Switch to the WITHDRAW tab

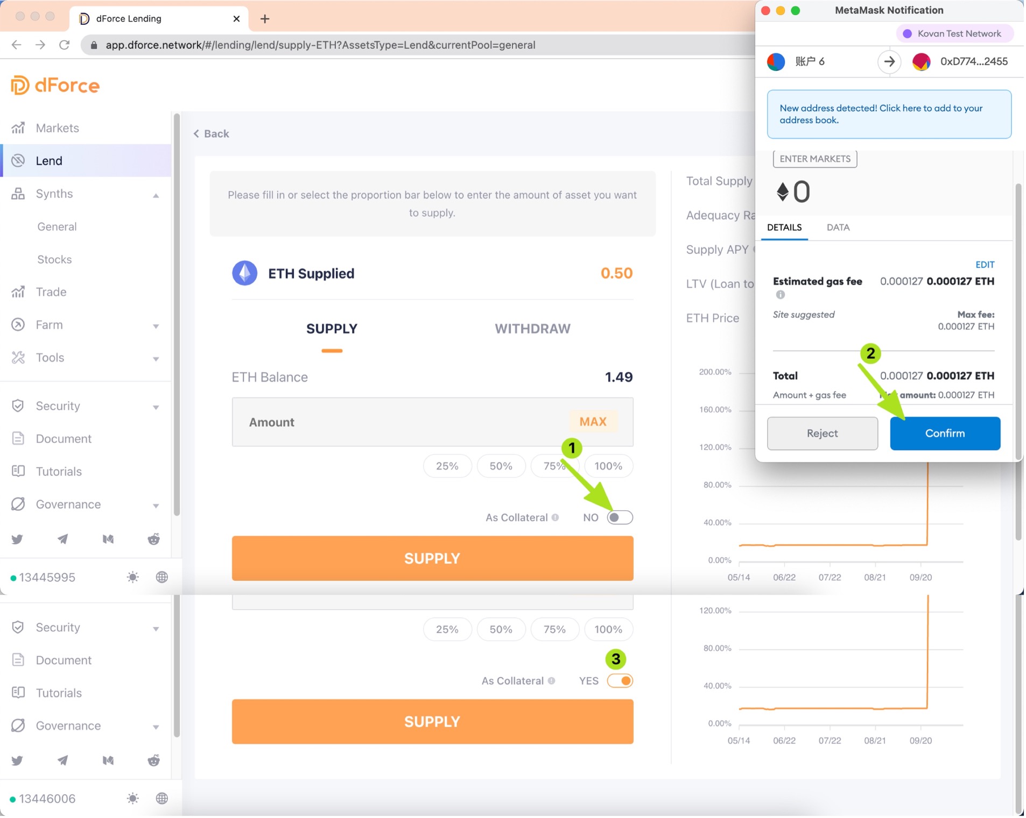533,329
